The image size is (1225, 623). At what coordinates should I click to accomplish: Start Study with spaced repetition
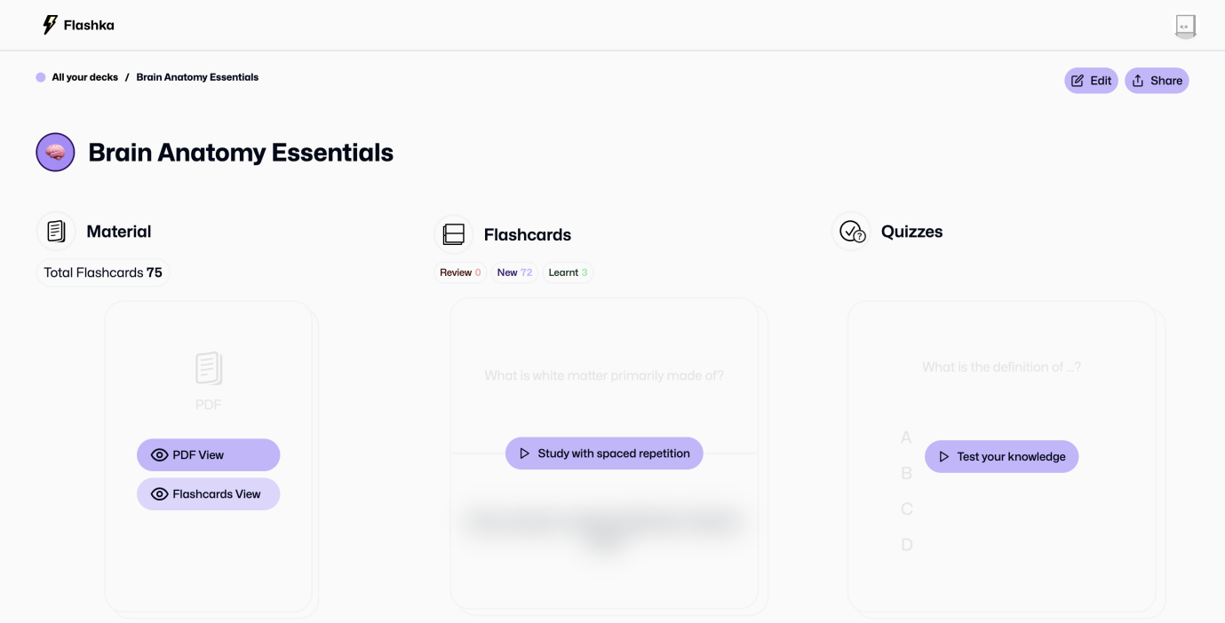[604, 453]
